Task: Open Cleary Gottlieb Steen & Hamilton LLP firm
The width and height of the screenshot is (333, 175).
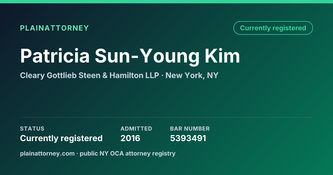Action: (x=89, y=75)
